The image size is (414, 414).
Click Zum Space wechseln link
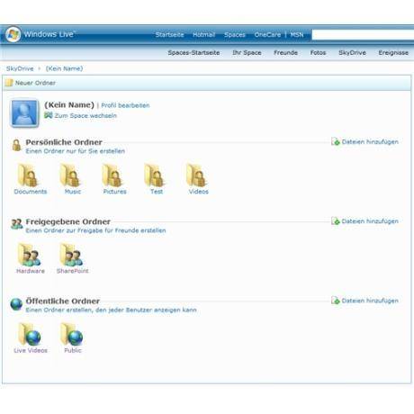(x=81, y=115)
